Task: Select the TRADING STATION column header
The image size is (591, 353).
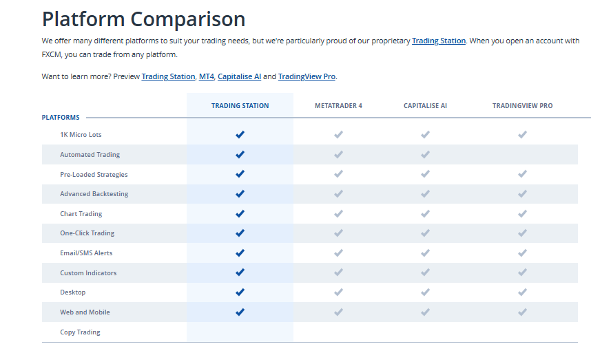Action: tap(240, 106)
